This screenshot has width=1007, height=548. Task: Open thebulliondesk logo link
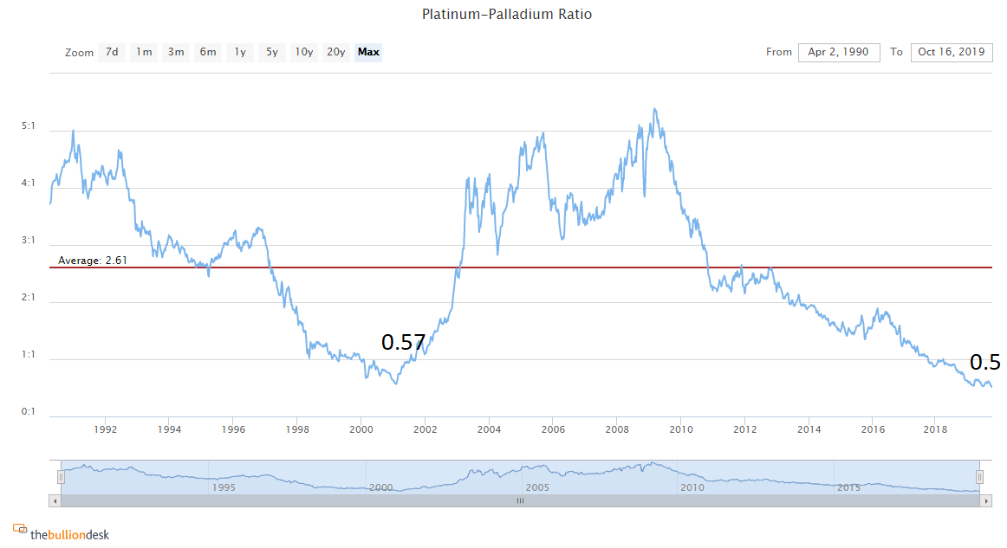(69, 534)
